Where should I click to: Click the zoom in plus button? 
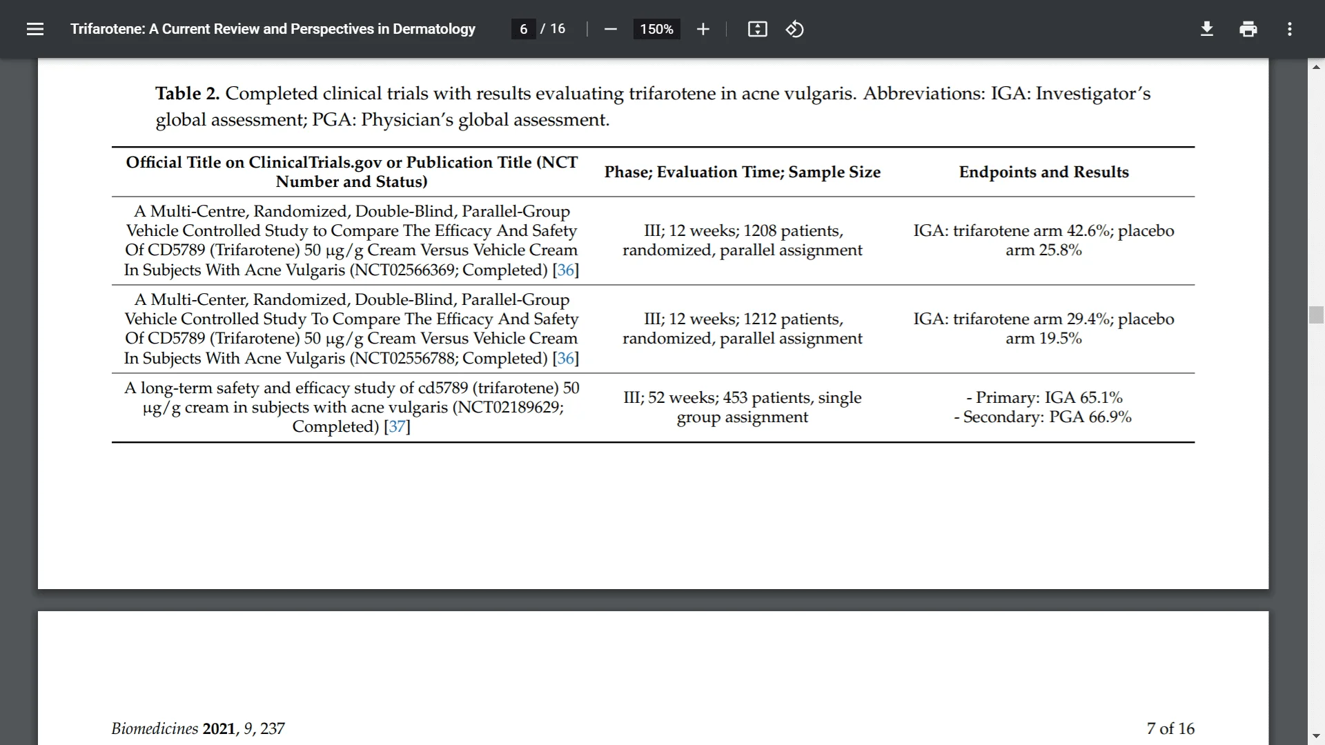pyautogui.click(x=703, y=29)
